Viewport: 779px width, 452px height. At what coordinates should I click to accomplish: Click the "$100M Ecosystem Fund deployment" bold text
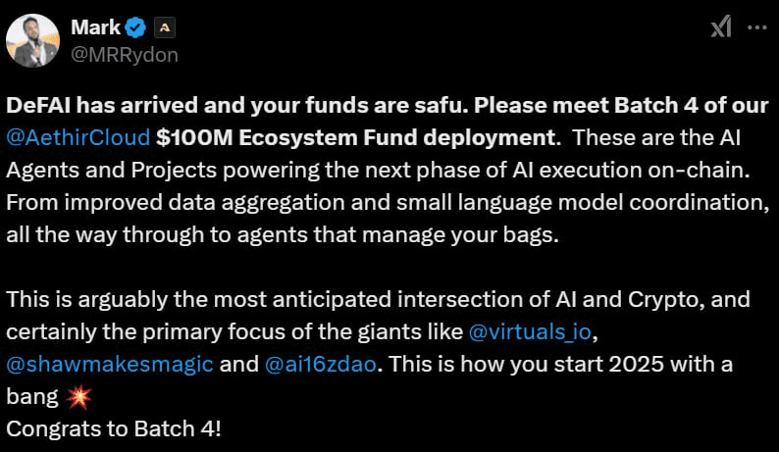tap(356, 137)
